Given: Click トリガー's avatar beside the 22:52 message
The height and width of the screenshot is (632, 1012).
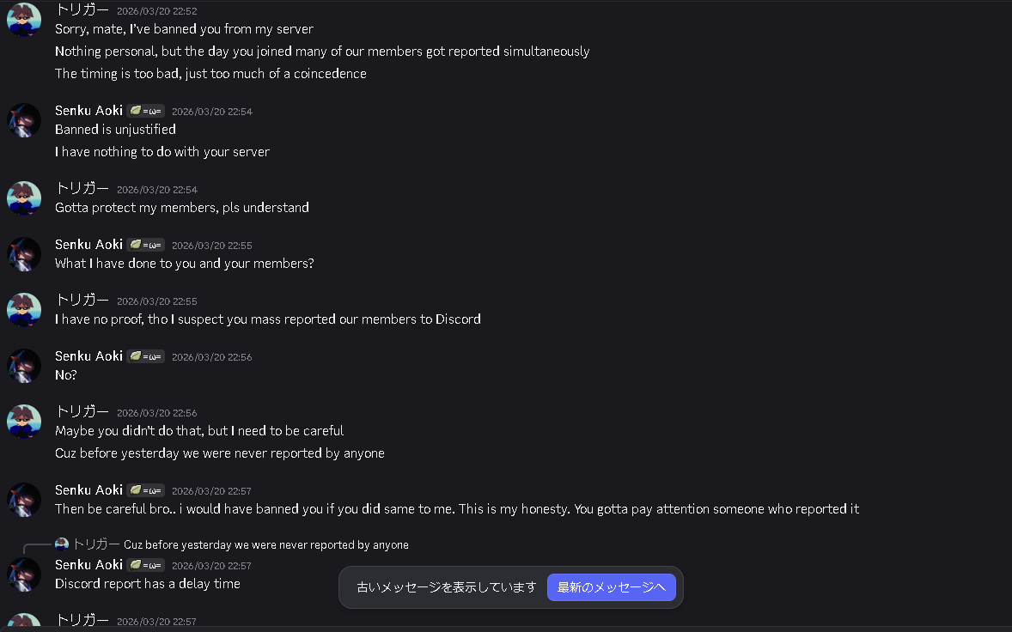Looking at the screenshot, I should tap(24, 20).
